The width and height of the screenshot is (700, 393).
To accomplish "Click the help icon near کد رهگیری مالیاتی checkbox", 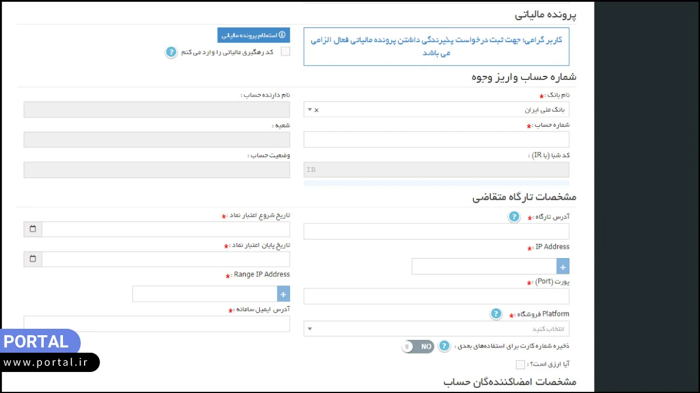I will point(171,52).
